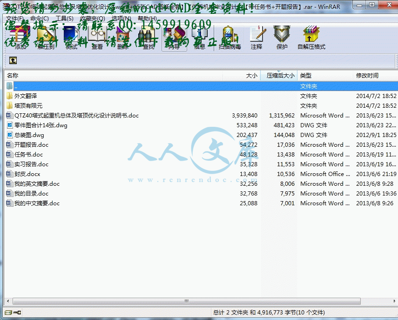Click the Scan Virus (扫描病毒) icon
This screenshot has height=320, width=398.
pos(229,34)
